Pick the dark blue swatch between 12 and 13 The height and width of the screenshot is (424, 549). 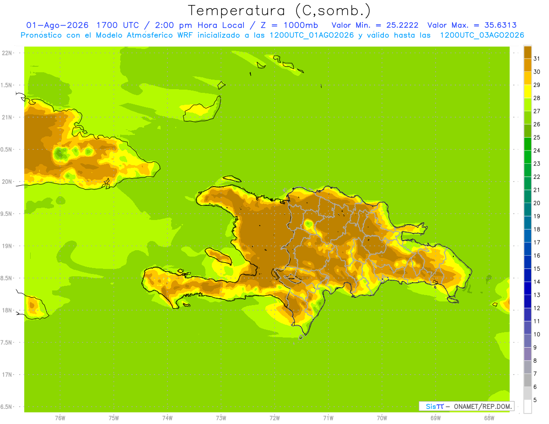point(527,301)
